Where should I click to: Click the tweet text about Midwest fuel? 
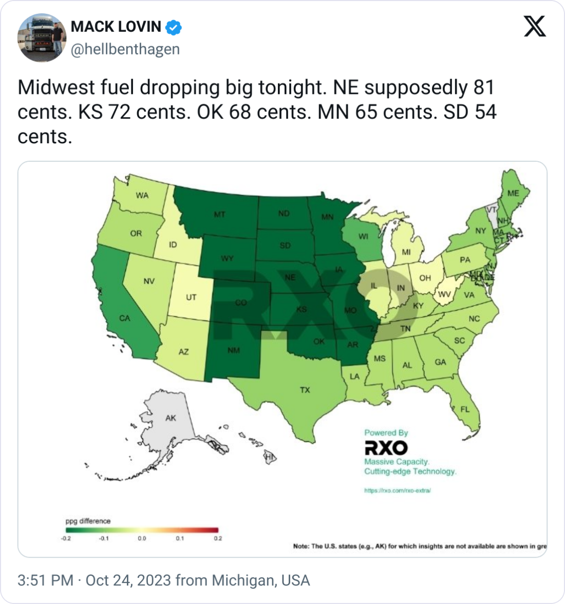(257, 112)
